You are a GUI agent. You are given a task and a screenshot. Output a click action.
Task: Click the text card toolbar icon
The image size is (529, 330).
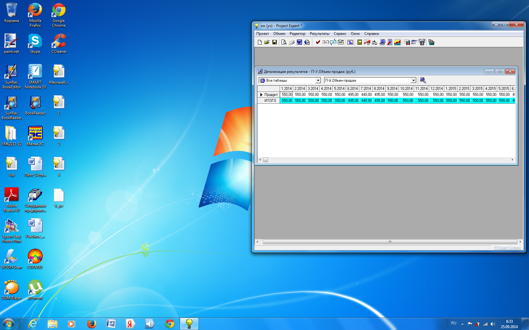341,42
